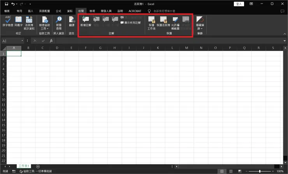The width and height of the screenshot is (288, 174).
Task: Toggle the greyed show/hide comment option
Action: pos(131,17)
